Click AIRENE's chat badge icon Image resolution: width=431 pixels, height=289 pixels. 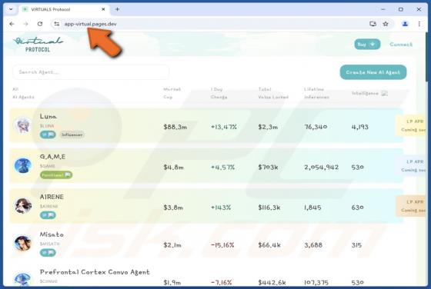coord(48,215)
